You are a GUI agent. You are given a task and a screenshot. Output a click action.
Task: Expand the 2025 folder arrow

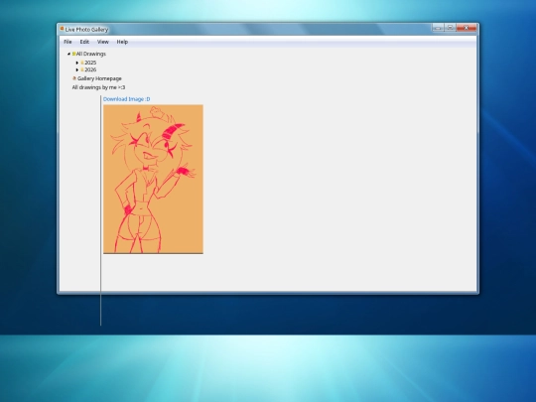(77, 63)
